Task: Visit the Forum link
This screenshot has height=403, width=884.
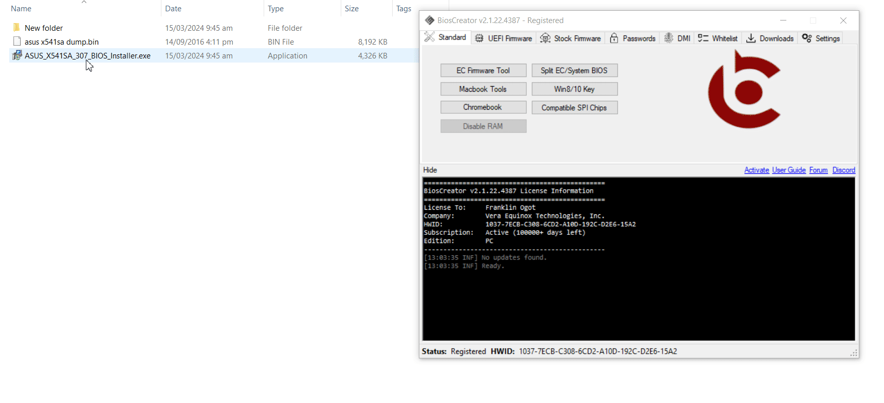Action: 818,170
